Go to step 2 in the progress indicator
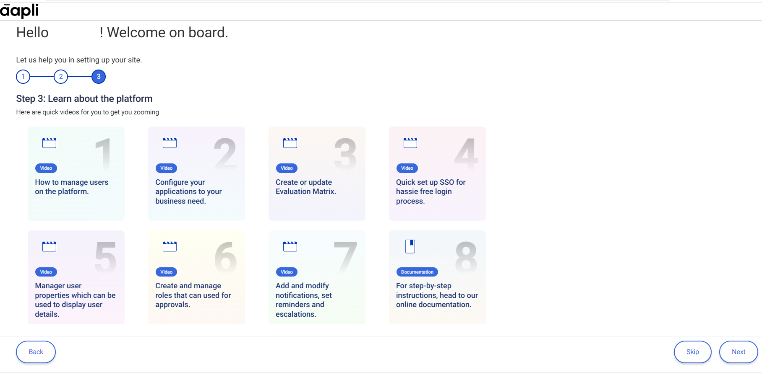 61,77
